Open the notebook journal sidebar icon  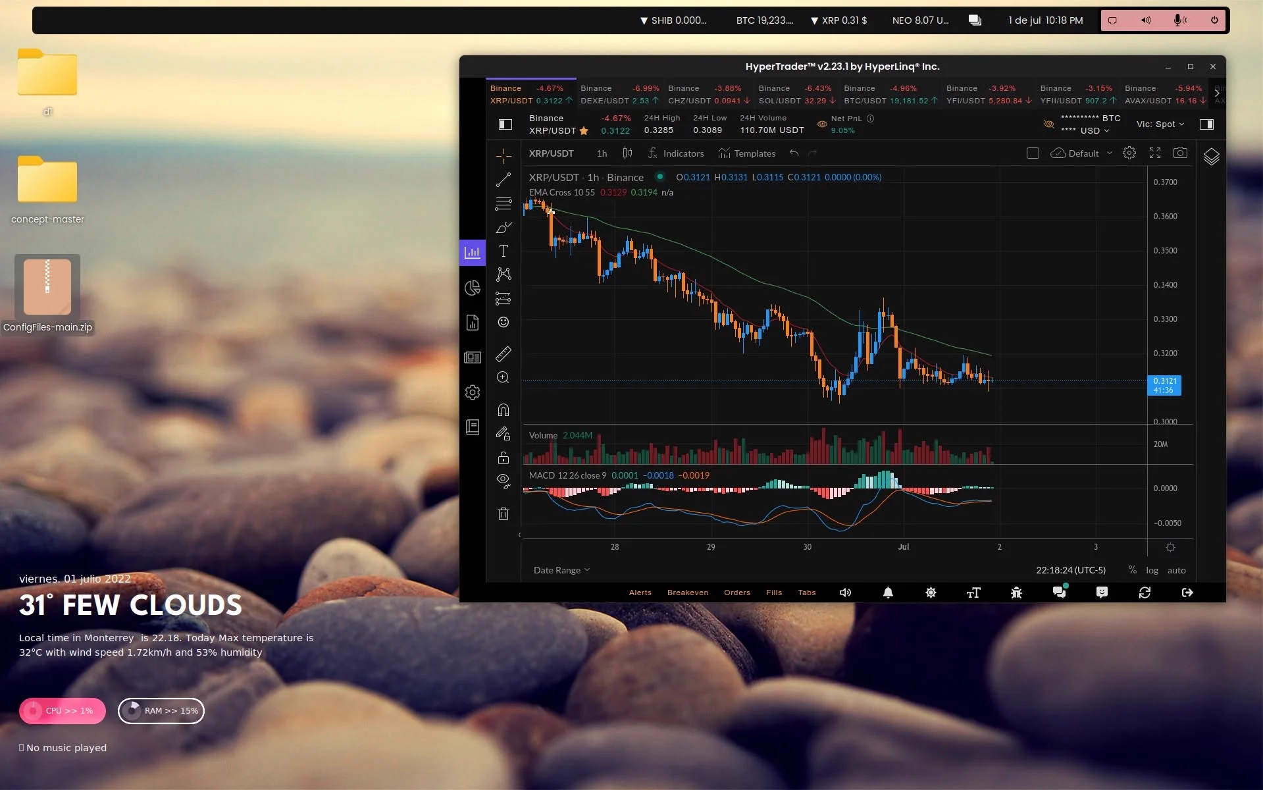(473, 427)
